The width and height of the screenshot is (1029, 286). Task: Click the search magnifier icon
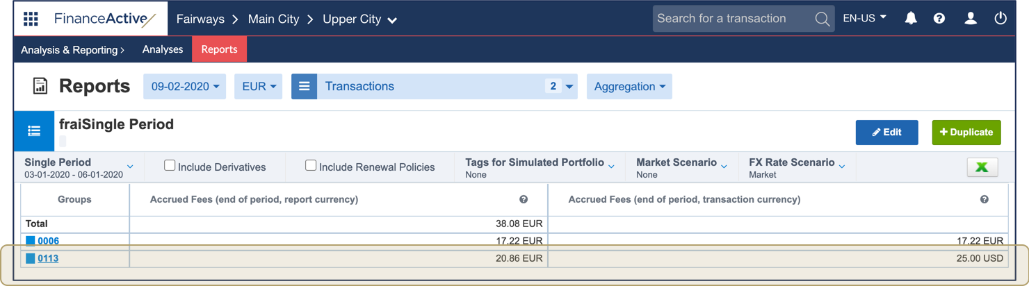click(822, 19)
